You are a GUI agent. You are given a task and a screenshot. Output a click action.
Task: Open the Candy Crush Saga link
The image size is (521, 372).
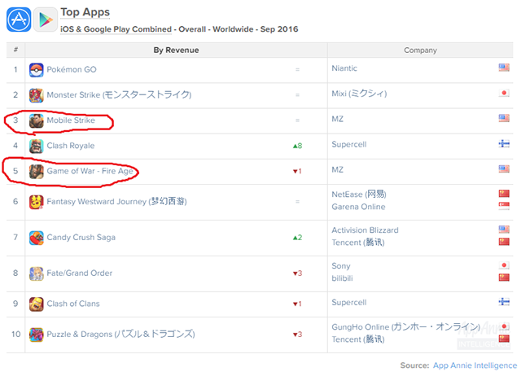81,238
